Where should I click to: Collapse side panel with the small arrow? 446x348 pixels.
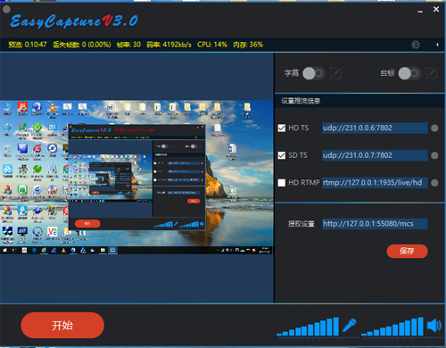pos(437,45)
